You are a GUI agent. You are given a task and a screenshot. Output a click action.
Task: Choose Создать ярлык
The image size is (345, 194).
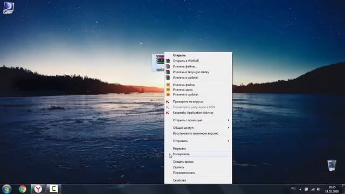(x=198, y=162)
